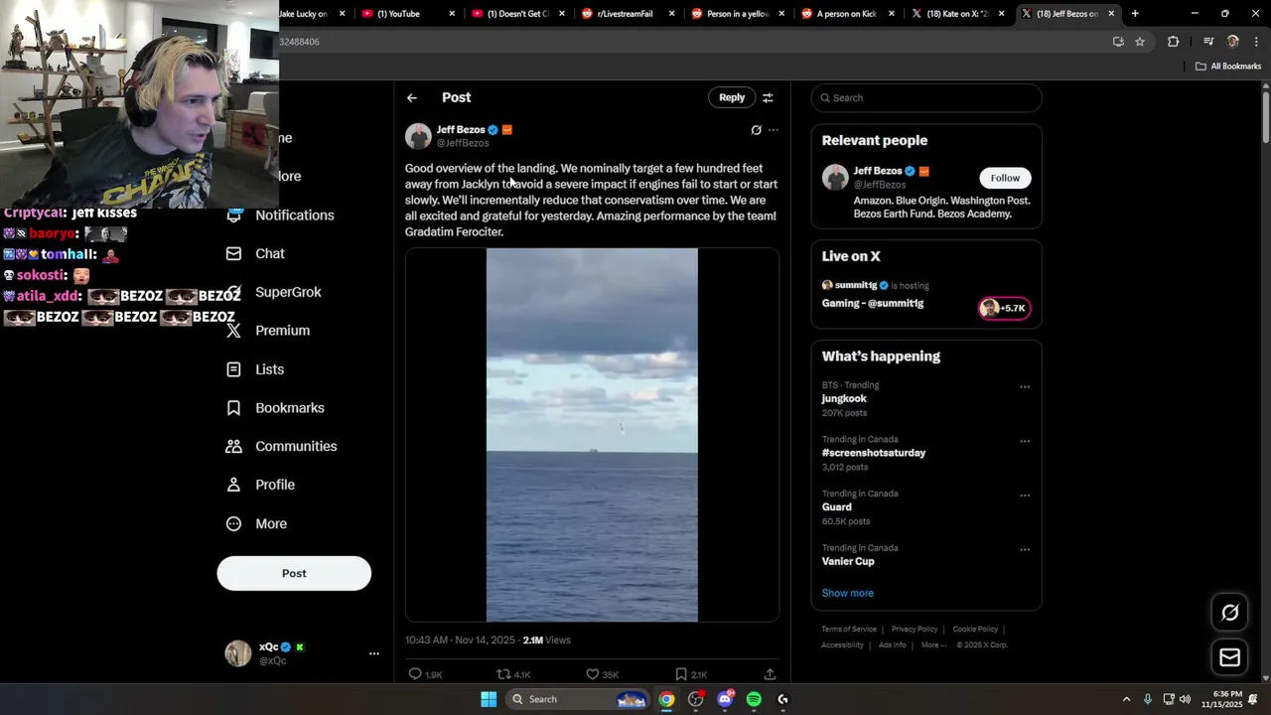Expand the More footer link menu

tap(932, 644)
